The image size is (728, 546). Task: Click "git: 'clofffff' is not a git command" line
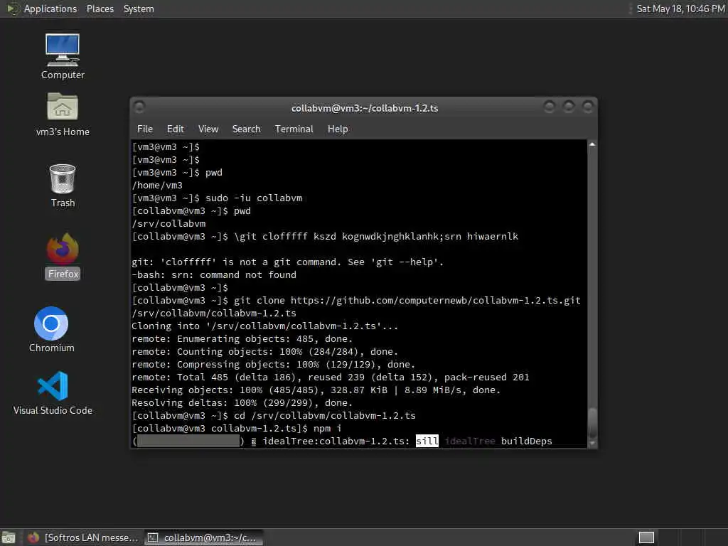click(x=288, y=262)
